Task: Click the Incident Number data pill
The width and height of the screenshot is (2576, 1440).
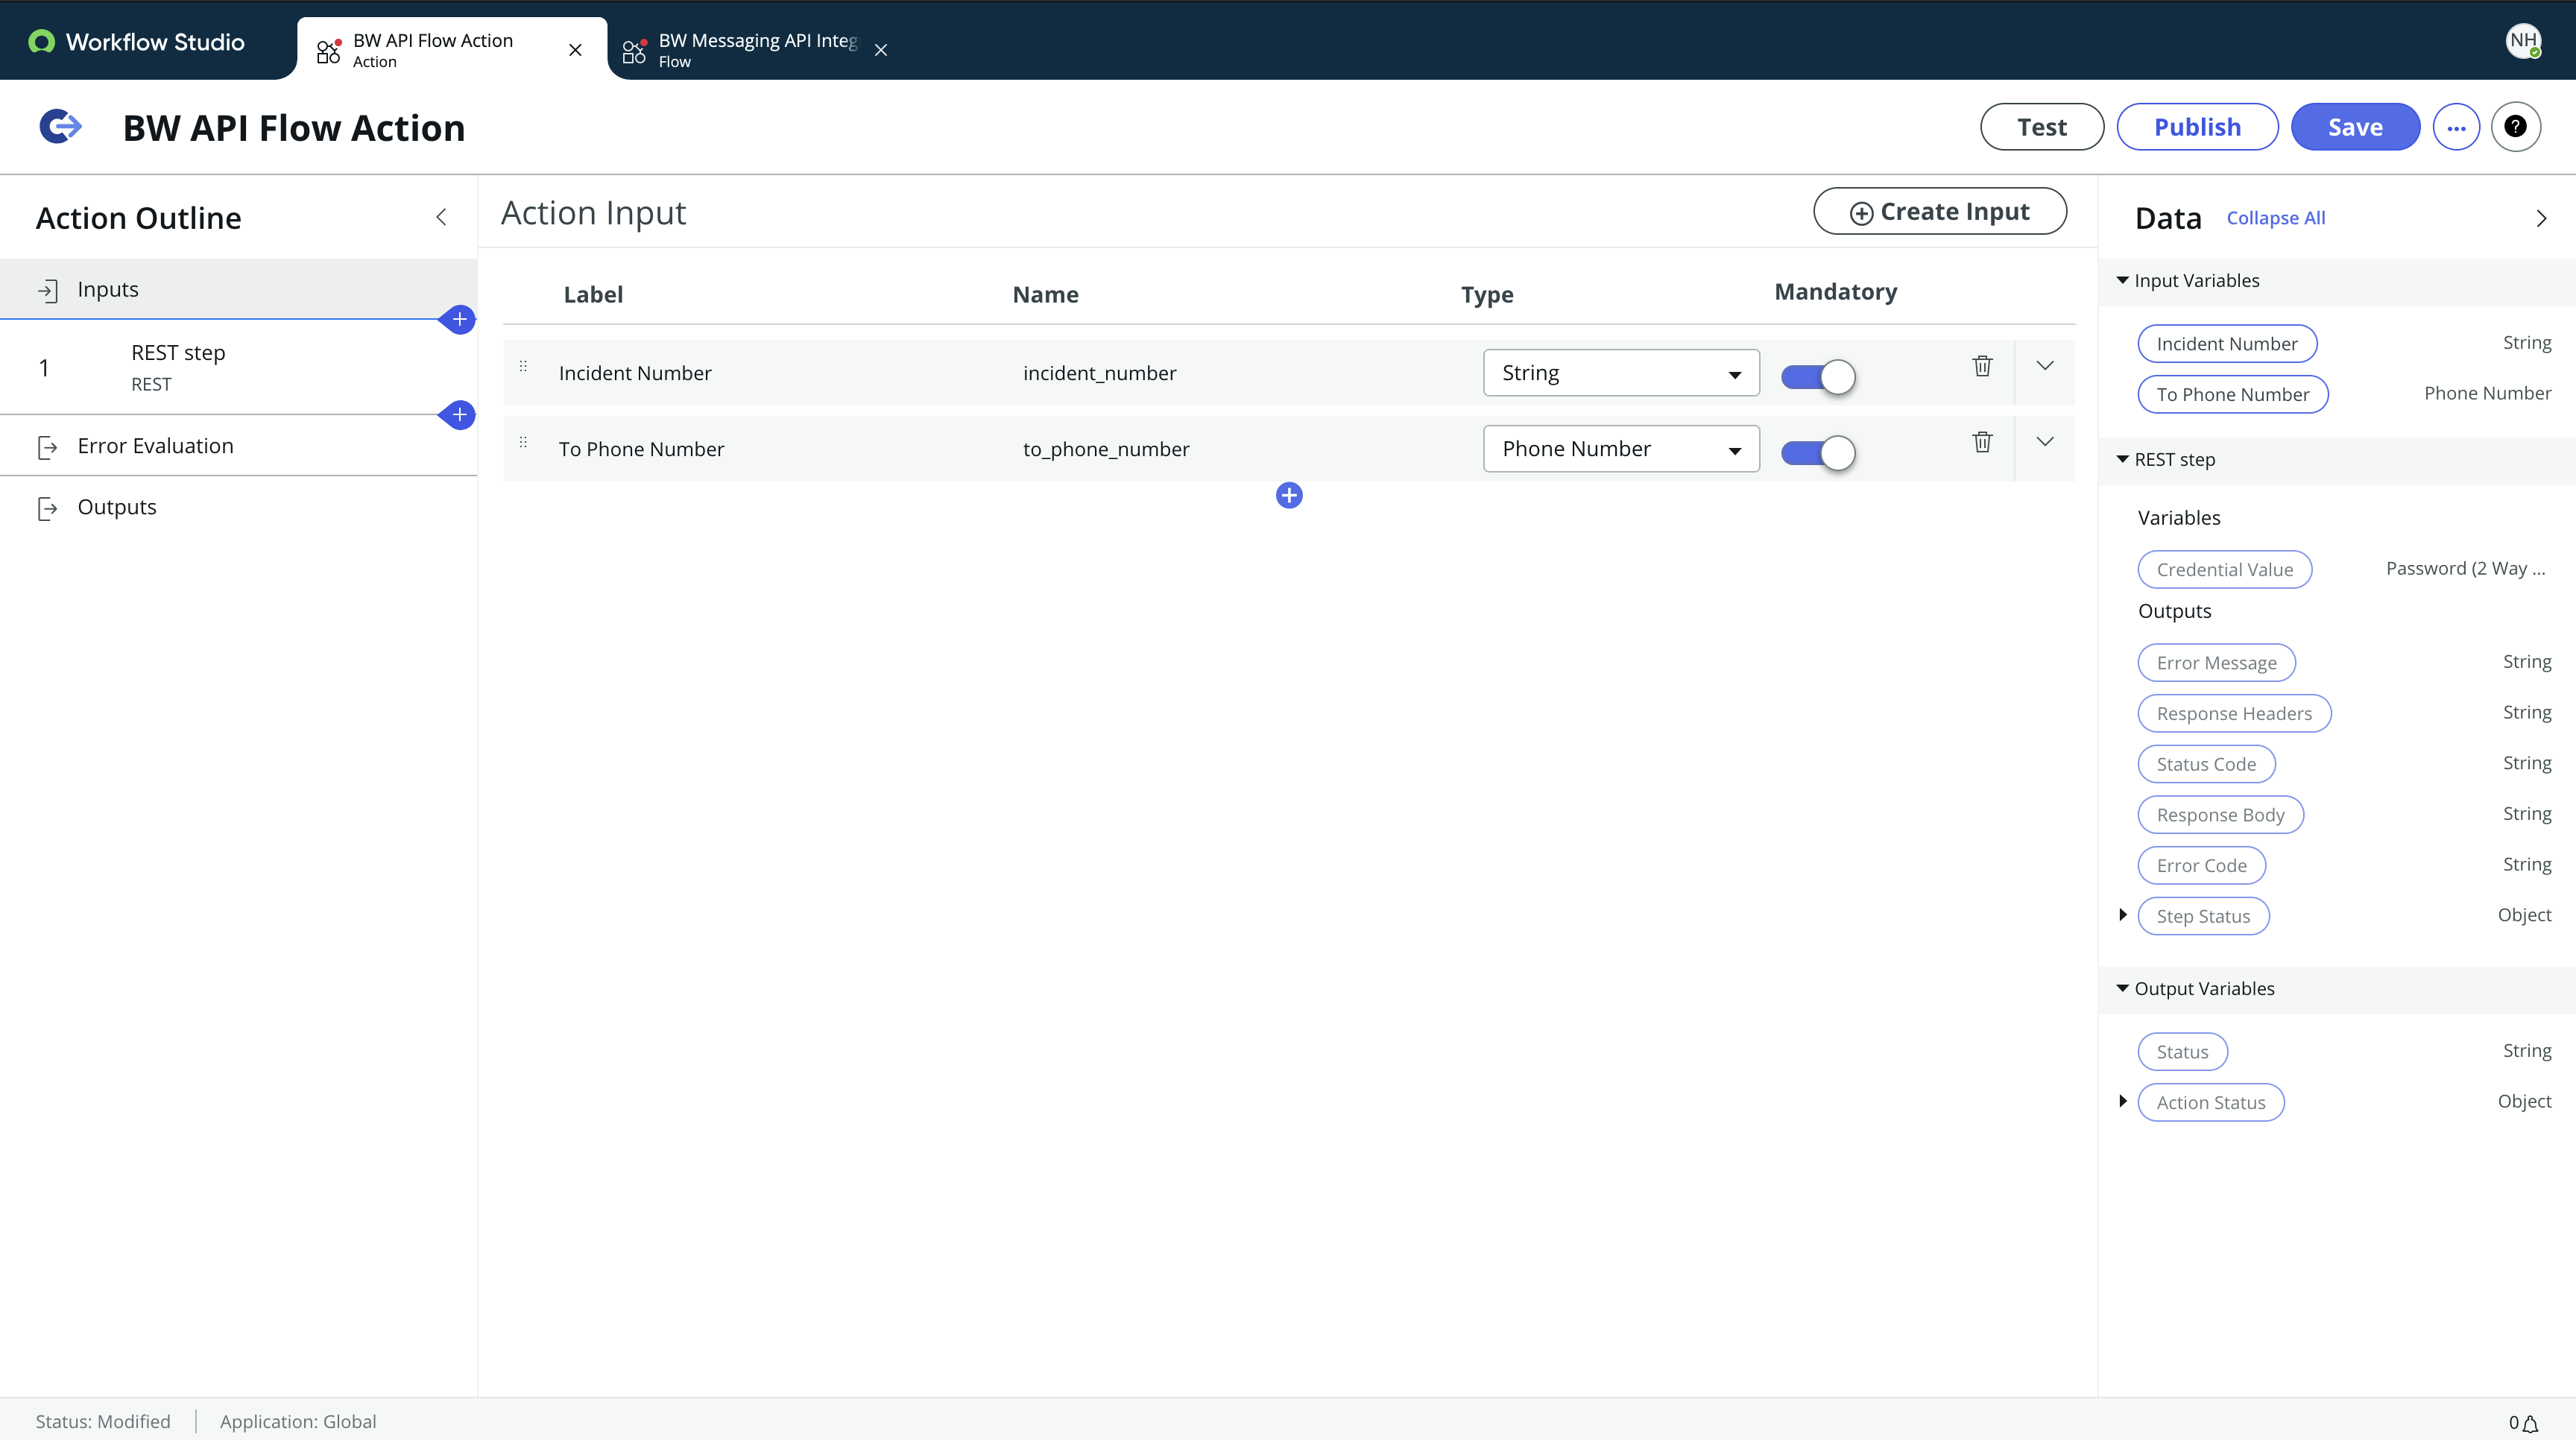Action: click(x=2227, y=344)
